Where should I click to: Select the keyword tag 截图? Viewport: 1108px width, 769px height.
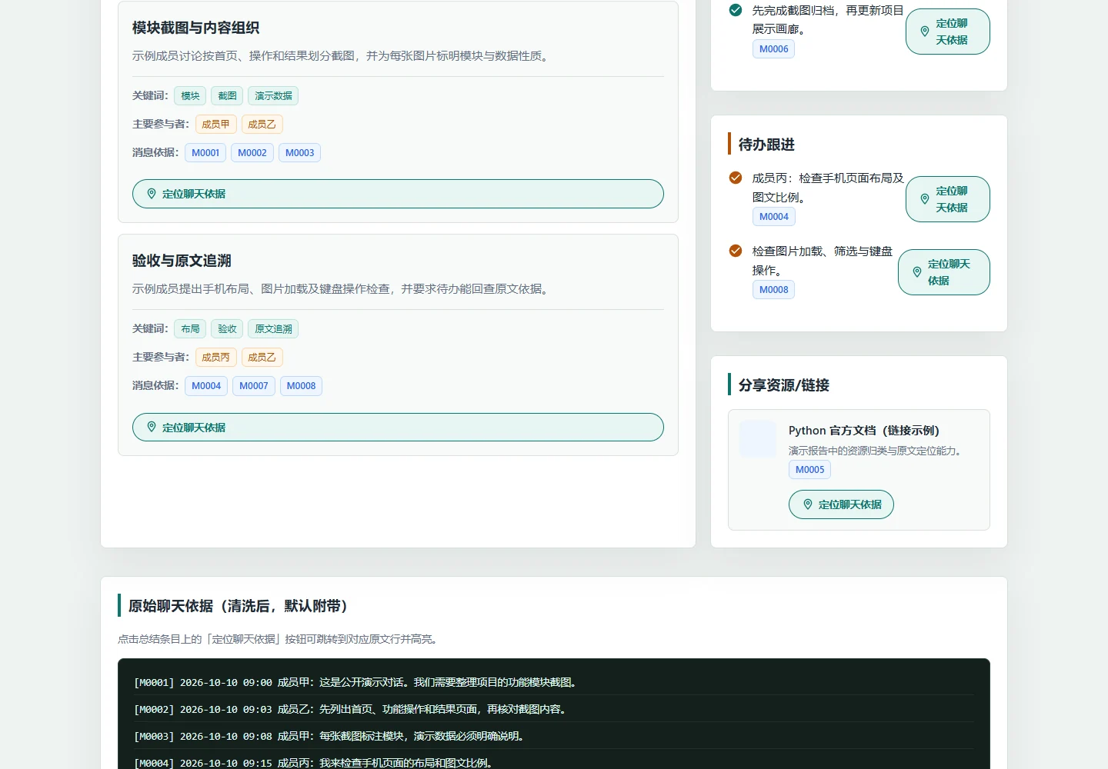(x=227, y=95)
